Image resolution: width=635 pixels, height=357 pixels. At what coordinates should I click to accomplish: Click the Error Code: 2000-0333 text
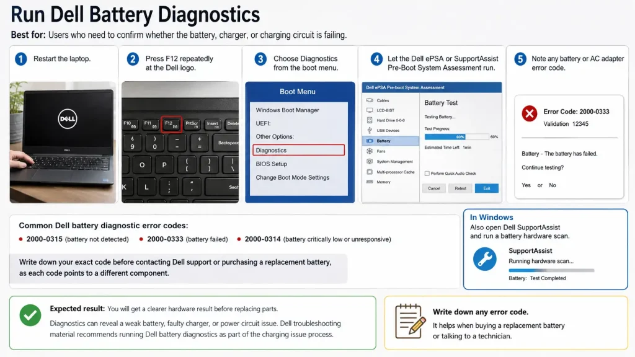(576, 112)
